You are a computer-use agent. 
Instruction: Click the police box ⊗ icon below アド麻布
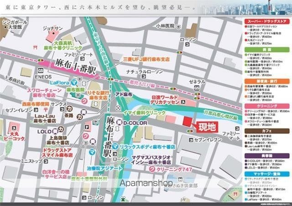(118, 108)
